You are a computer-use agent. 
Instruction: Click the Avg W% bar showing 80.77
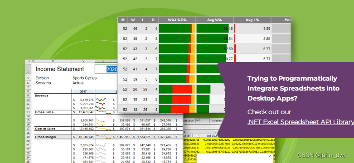pyautogui.click(x=211, y=59)
